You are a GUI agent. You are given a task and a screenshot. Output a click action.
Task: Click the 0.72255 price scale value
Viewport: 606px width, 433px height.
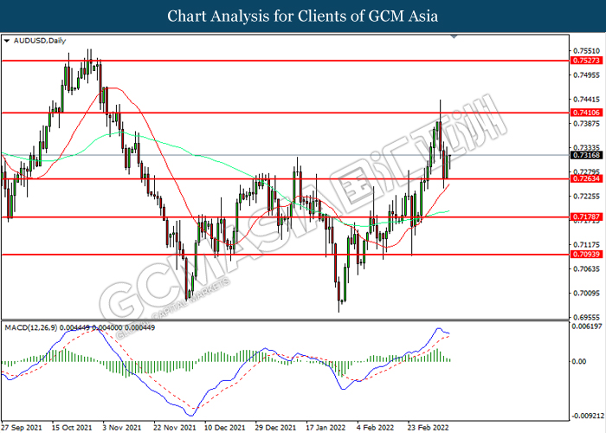point(587,197)
